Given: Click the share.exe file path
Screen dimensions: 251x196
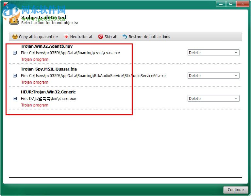Looking at the screenshot, I should point(48,99).
